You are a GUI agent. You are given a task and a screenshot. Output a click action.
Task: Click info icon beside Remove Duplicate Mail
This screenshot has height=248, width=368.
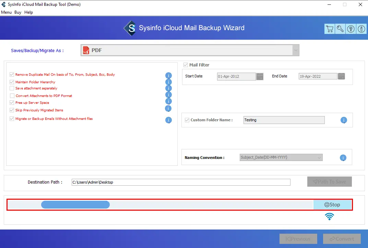(x=168, y=76)
